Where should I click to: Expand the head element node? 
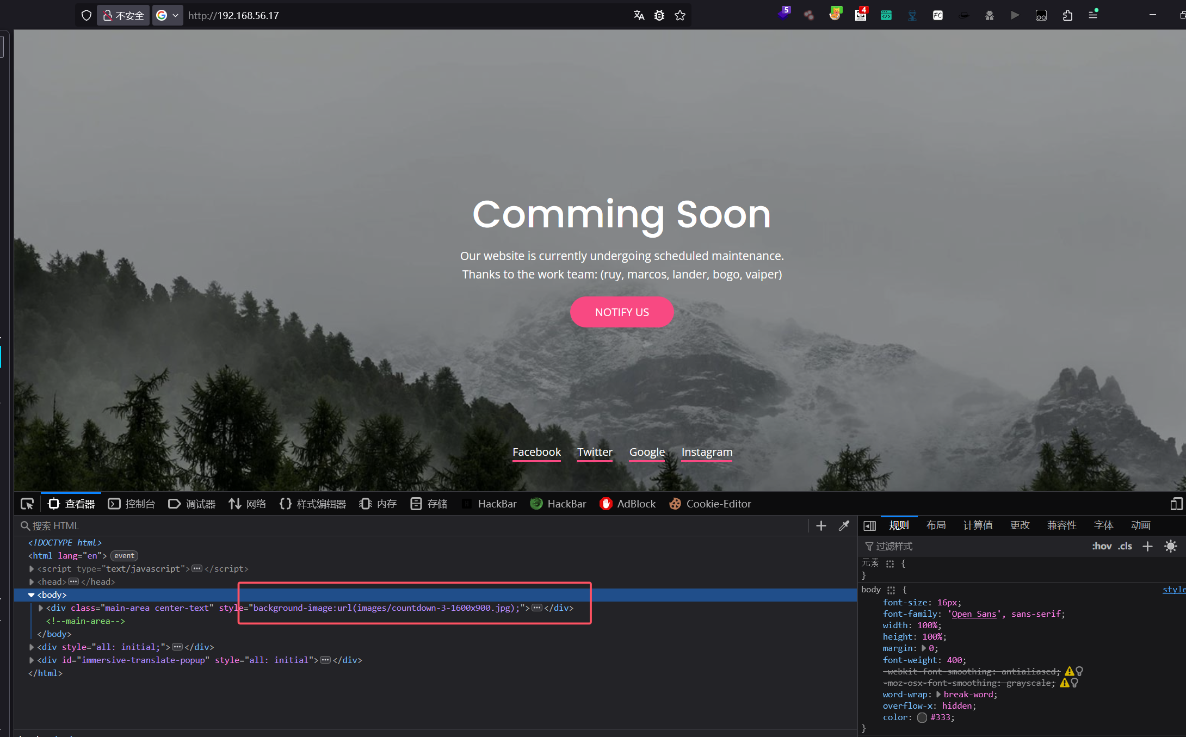click(32, 582)
